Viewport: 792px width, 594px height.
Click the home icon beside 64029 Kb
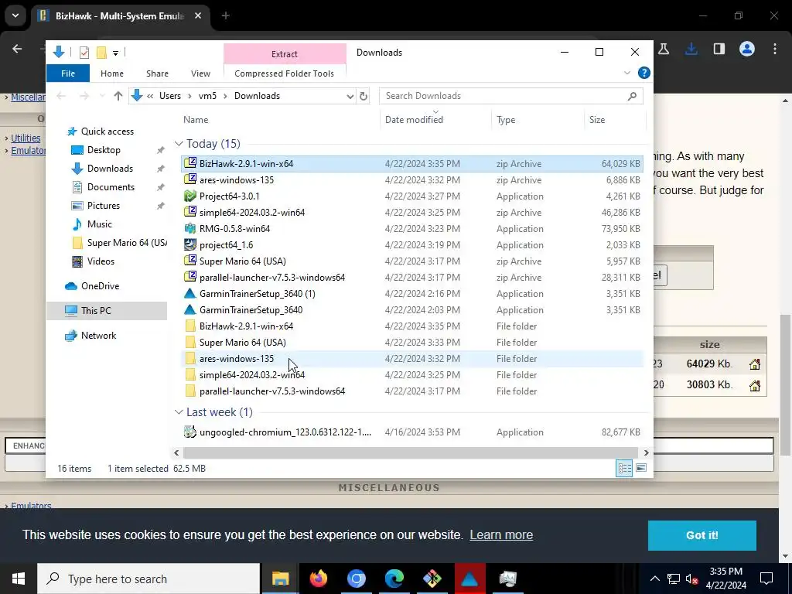[755, 364]
